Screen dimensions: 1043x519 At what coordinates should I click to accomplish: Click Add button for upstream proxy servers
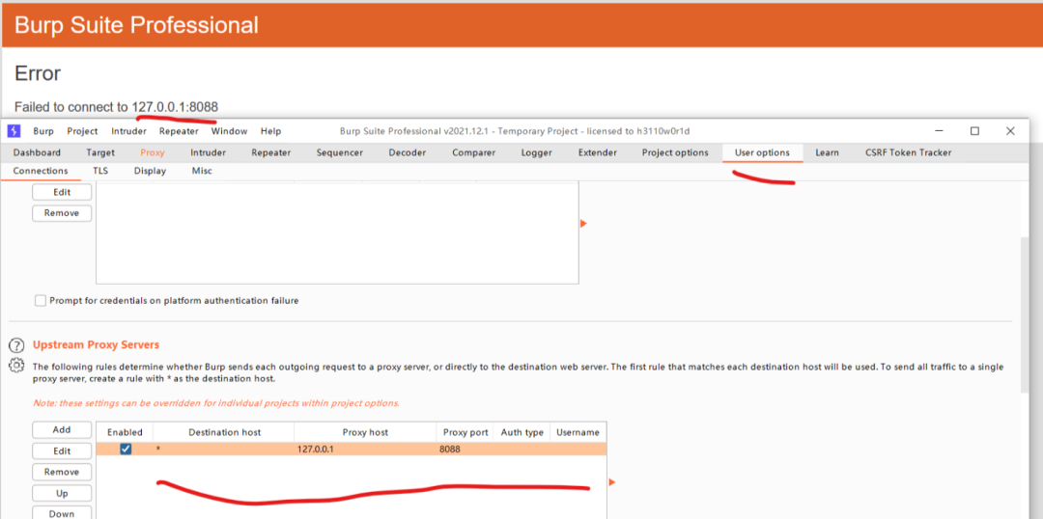(62, 430)
